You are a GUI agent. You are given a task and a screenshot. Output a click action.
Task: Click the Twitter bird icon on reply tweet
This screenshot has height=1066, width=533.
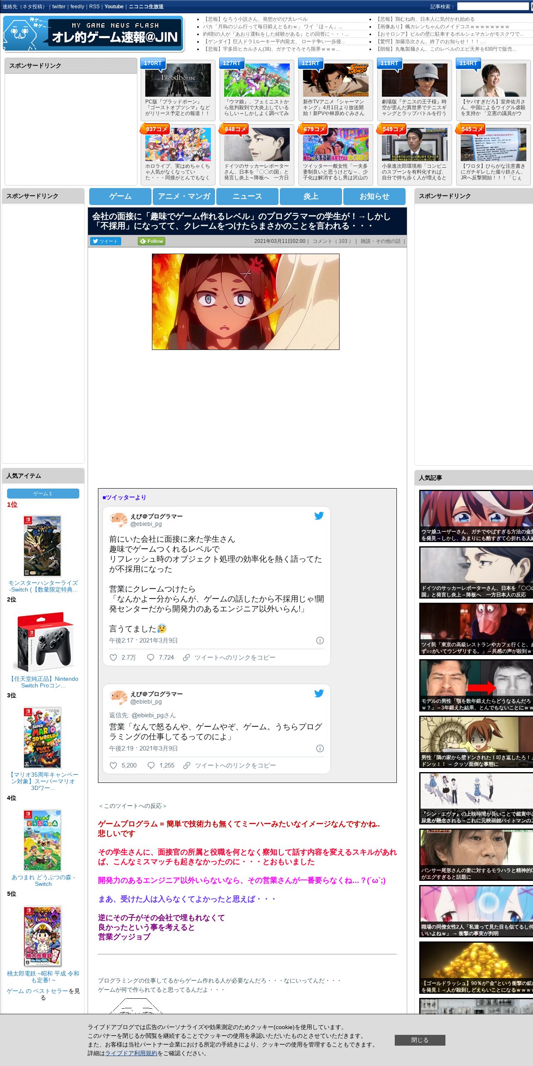coord(319,693)
